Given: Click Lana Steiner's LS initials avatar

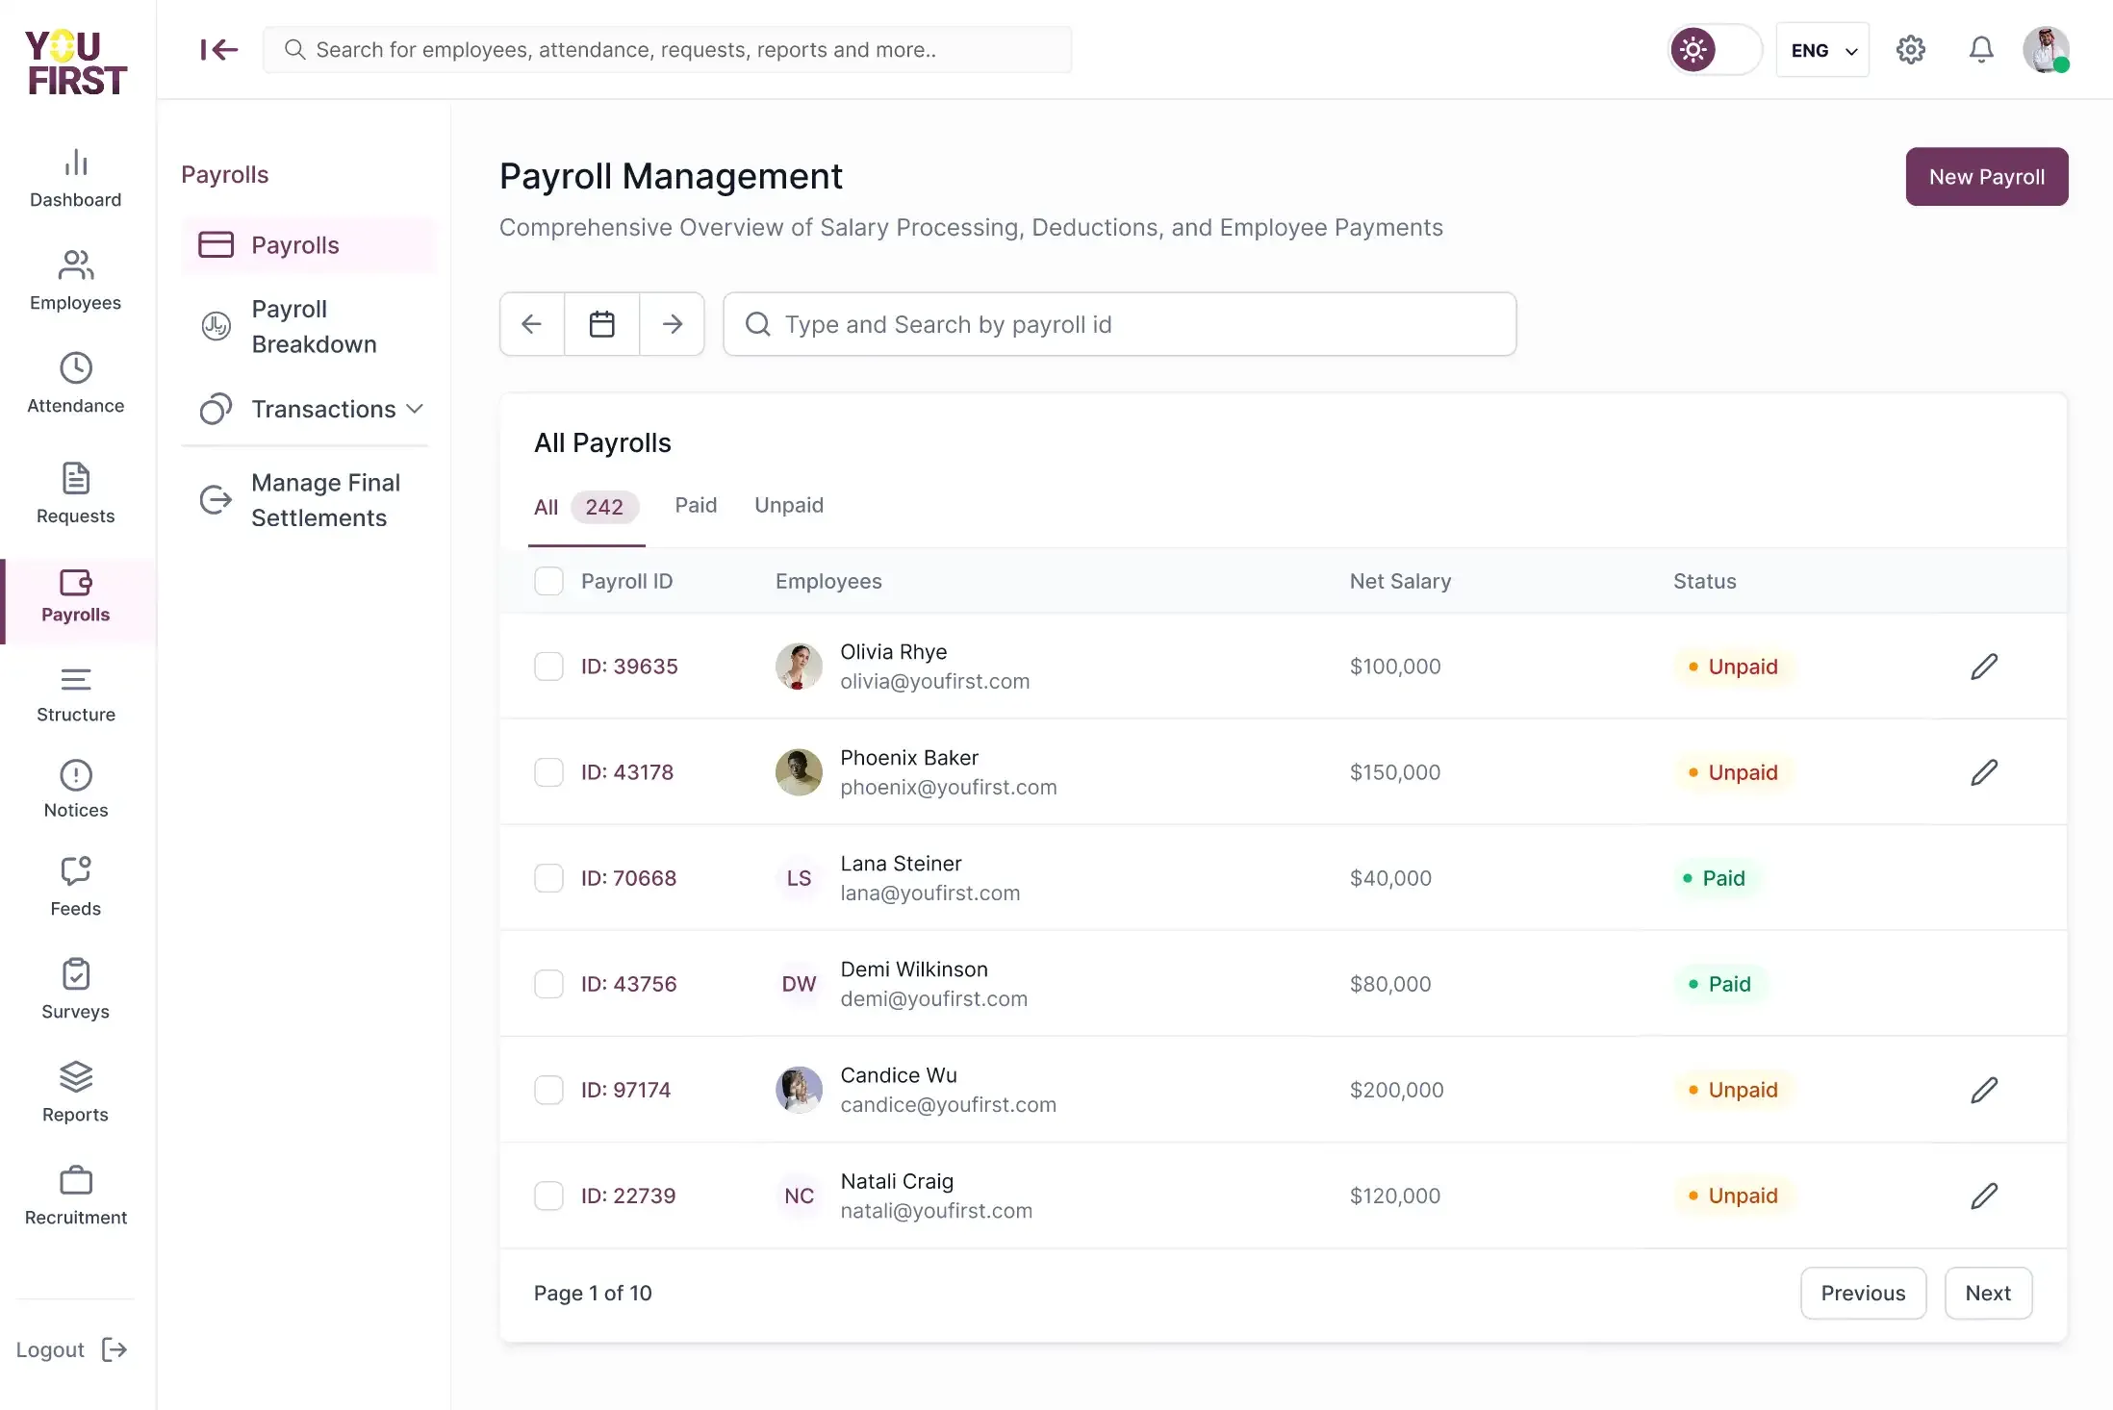Looking at the screenshot, I should [799, 878].
